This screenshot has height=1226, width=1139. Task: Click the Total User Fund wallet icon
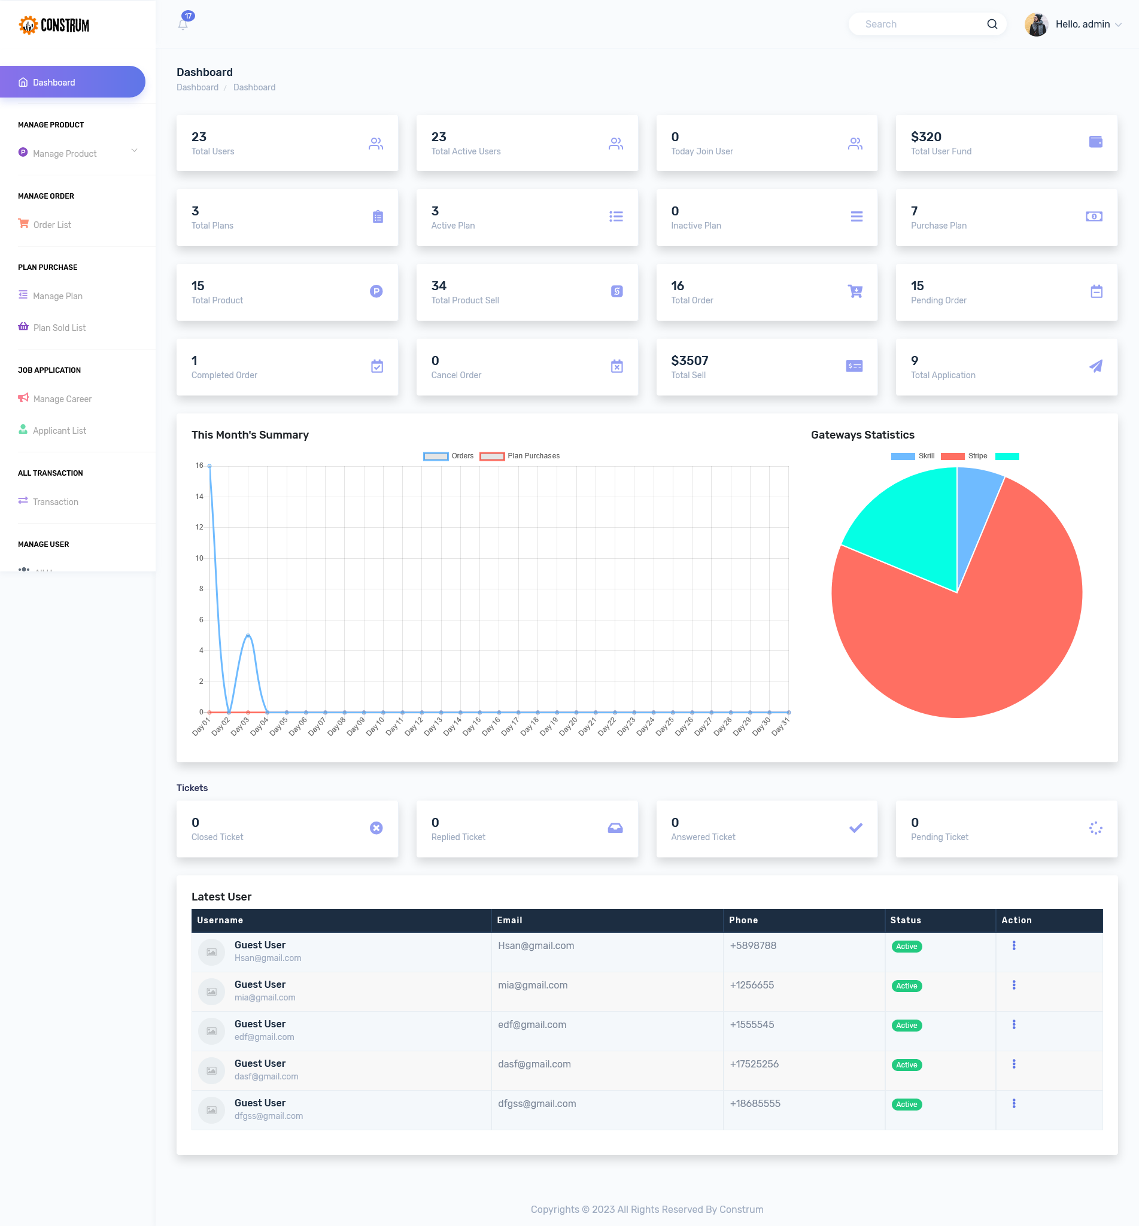pyautogui.click(x=1095, y=142)
